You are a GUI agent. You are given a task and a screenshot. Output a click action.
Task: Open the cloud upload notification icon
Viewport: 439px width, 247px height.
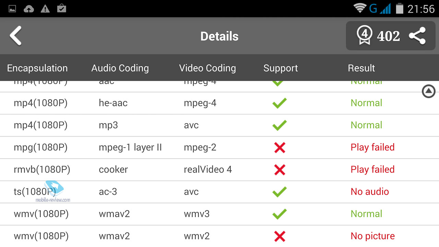(29, 9)
